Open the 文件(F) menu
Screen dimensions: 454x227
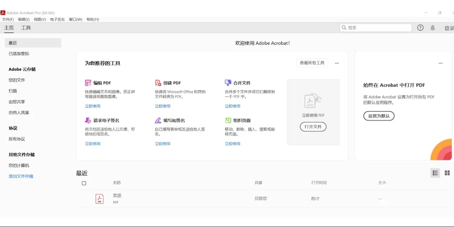click(x=8, y=19)
